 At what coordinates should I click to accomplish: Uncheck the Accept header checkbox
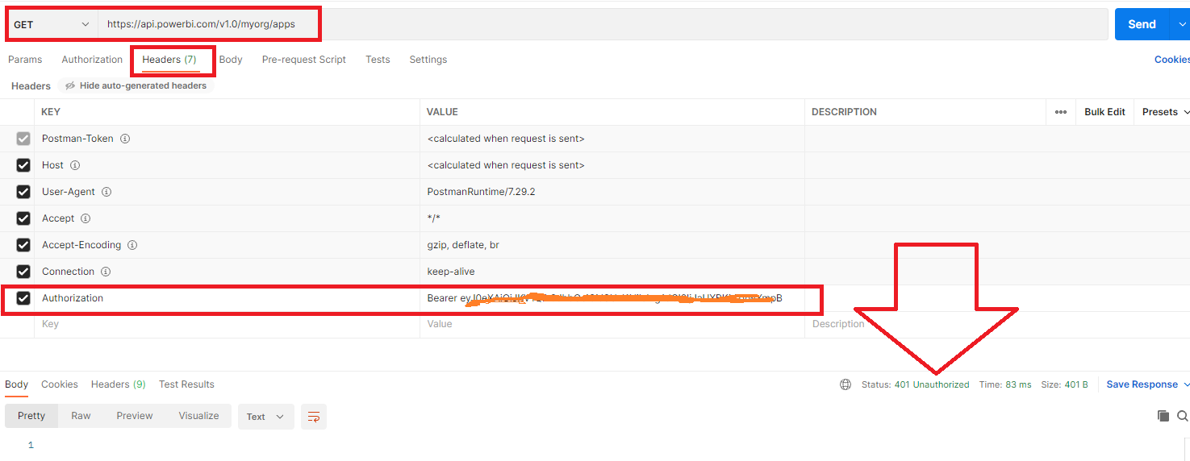pos(23,218)
